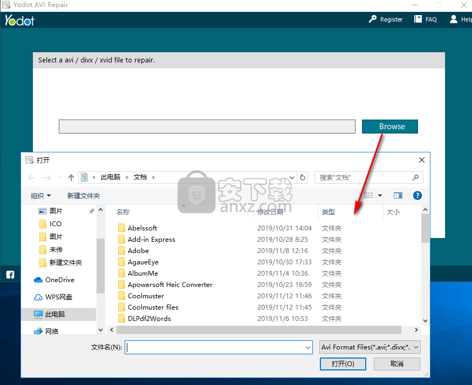Open the FAQ link

click(431, 19)
